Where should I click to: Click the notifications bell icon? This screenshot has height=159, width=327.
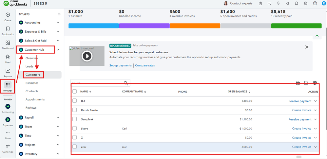pyautogui.click(x=297, y=3)
